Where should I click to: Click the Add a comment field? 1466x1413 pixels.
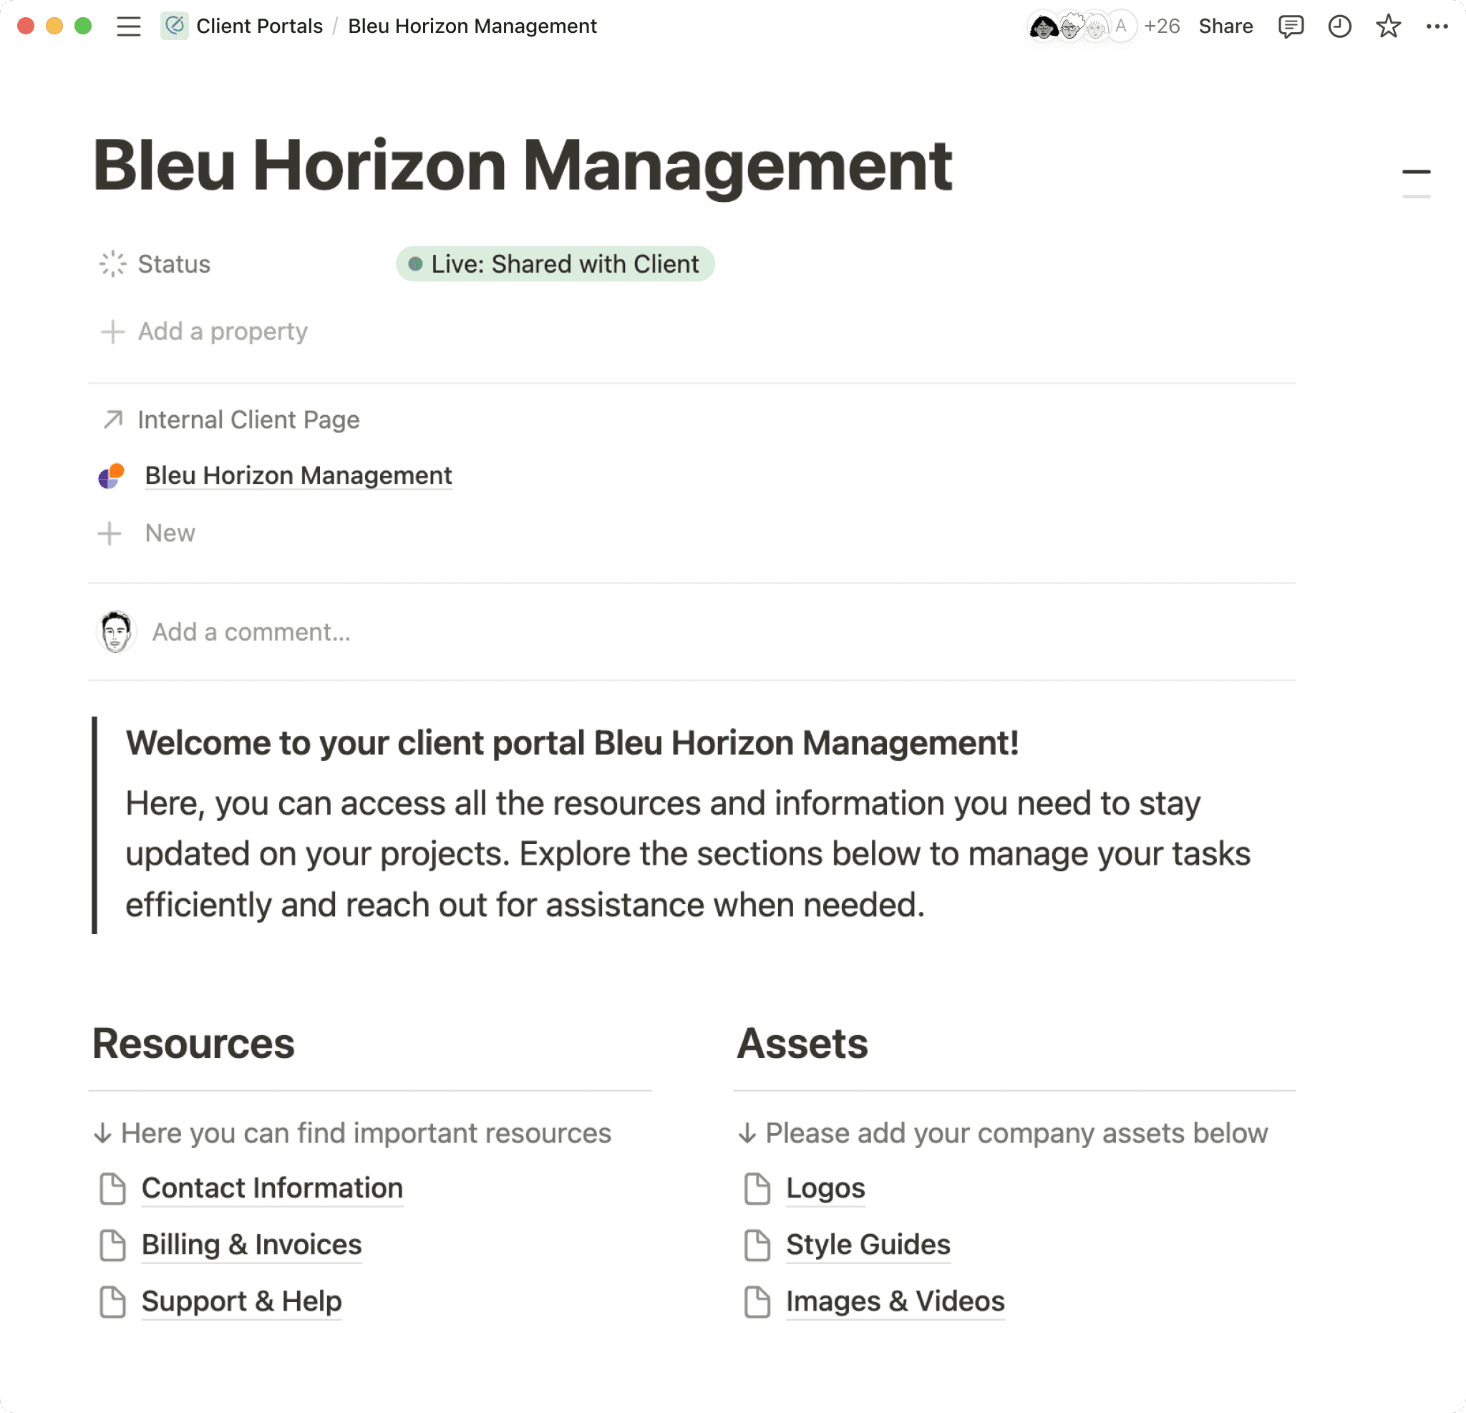click(251, 632)
